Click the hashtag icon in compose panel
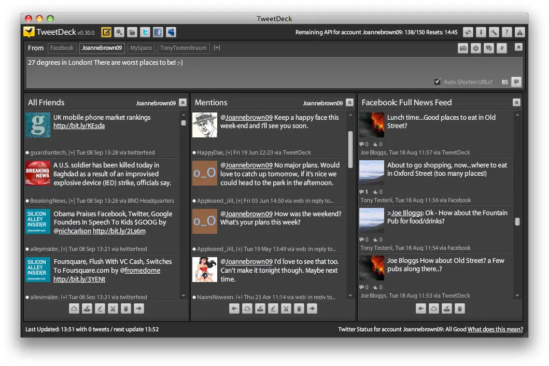Screen dimensions: 549x366 click(502, 48)
